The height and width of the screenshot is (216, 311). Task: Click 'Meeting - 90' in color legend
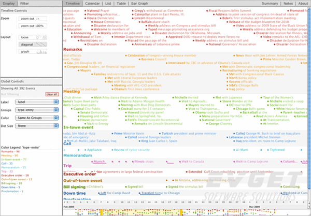pyautogui.click(x=10, y=155)
